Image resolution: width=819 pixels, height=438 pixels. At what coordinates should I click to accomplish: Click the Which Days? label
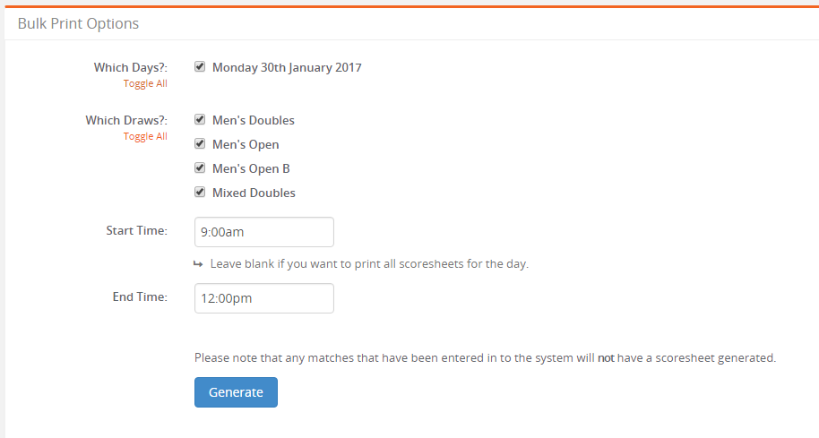[x=131, y=67]
